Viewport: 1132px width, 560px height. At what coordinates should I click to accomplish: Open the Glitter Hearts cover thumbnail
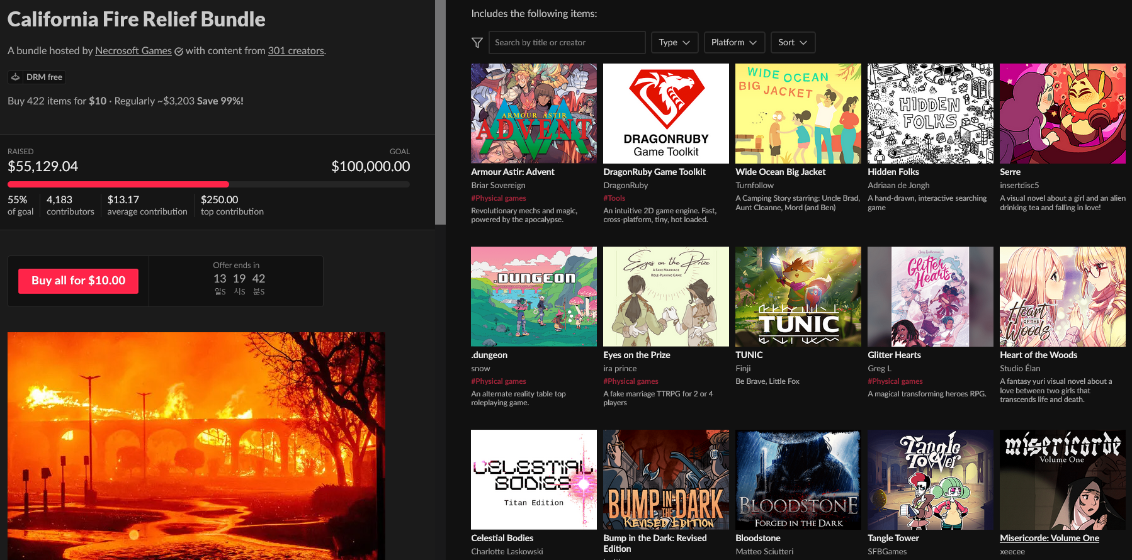pos(931,296)
